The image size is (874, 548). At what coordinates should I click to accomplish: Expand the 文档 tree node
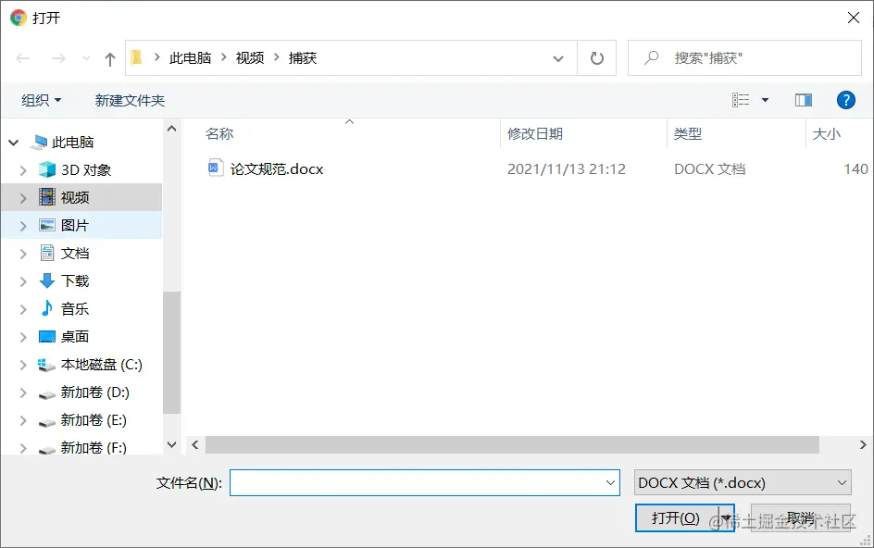coord(23,255)
